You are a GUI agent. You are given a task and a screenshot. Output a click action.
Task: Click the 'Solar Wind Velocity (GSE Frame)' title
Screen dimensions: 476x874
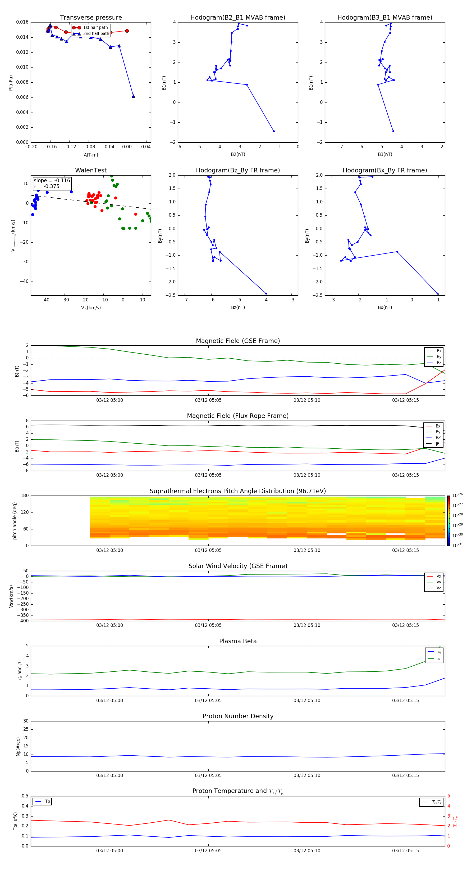click(238, 566)
